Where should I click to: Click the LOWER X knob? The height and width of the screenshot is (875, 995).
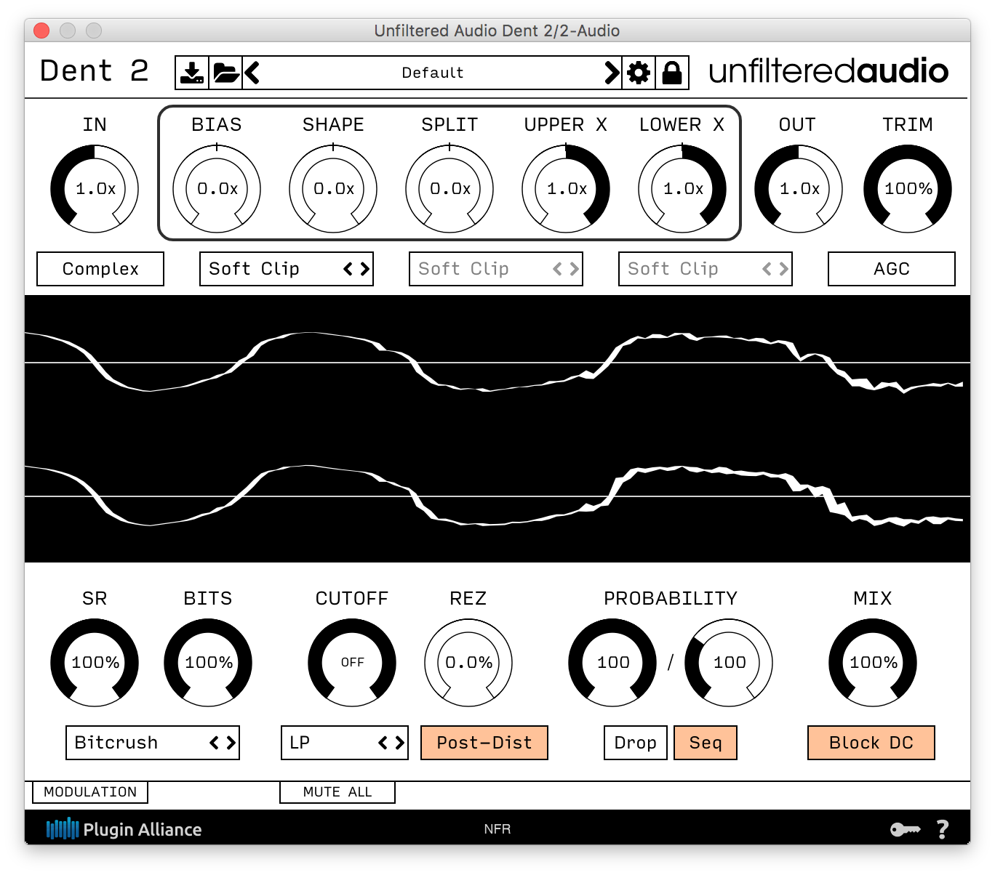682,189
